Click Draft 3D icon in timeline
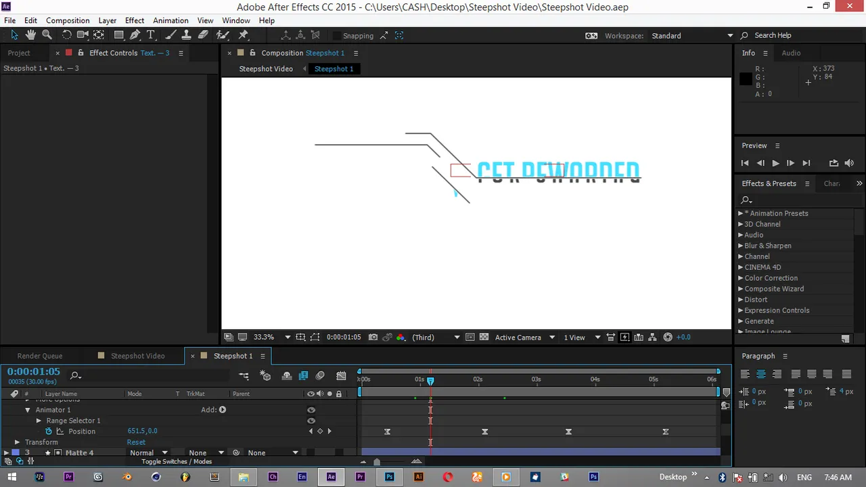 coord(265,375)
